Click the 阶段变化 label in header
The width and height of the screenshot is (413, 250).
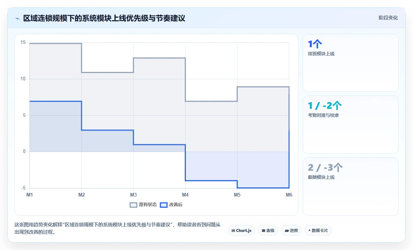388,18
